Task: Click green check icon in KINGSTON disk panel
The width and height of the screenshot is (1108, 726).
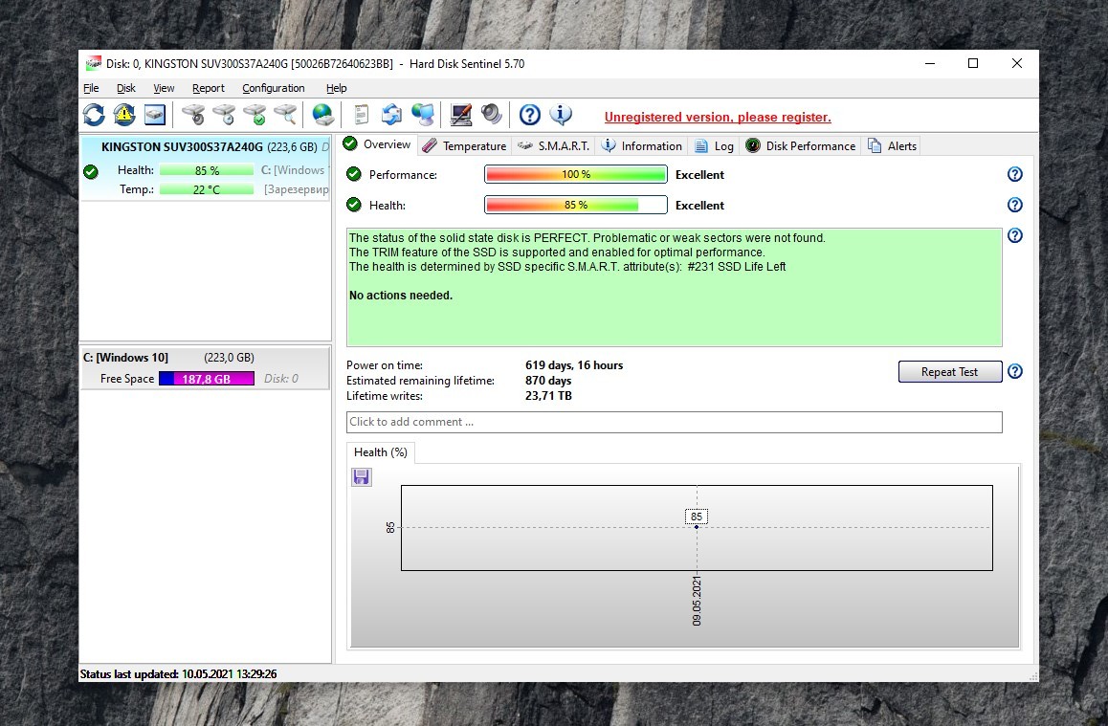Action: coord(91,171)
